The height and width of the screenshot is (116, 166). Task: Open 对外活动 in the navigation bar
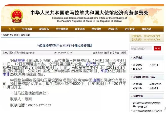coord(146,29)
